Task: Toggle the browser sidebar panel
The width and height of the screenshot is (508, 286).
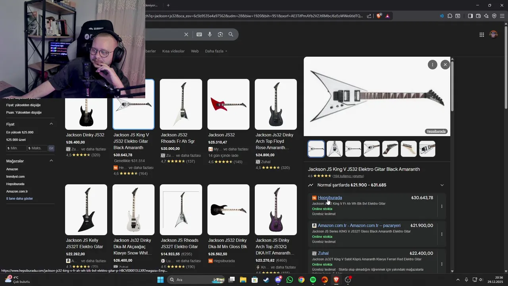Action: pos(470,16)
